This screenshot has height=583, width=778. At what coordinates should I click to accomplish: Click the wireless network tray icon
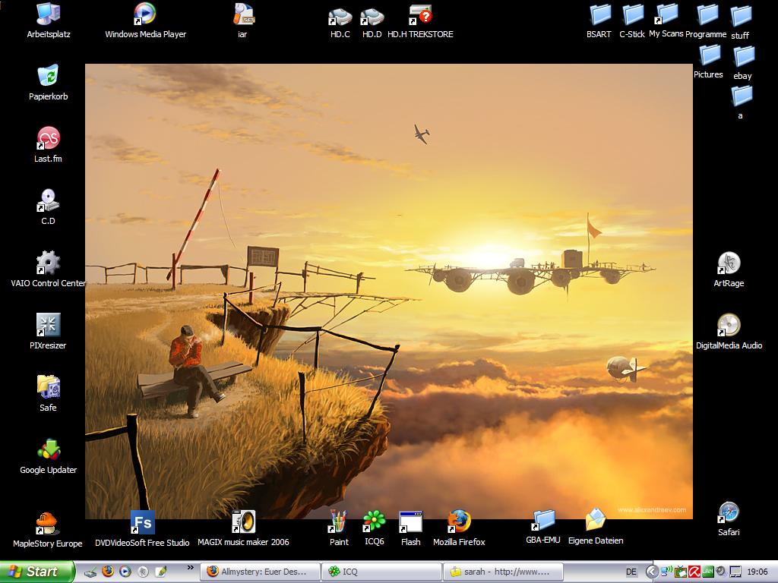(x=667, y=572)
